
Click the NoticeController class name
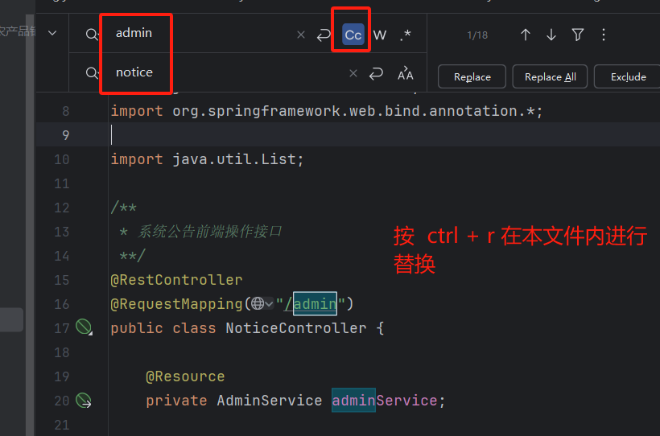(296, 328)
